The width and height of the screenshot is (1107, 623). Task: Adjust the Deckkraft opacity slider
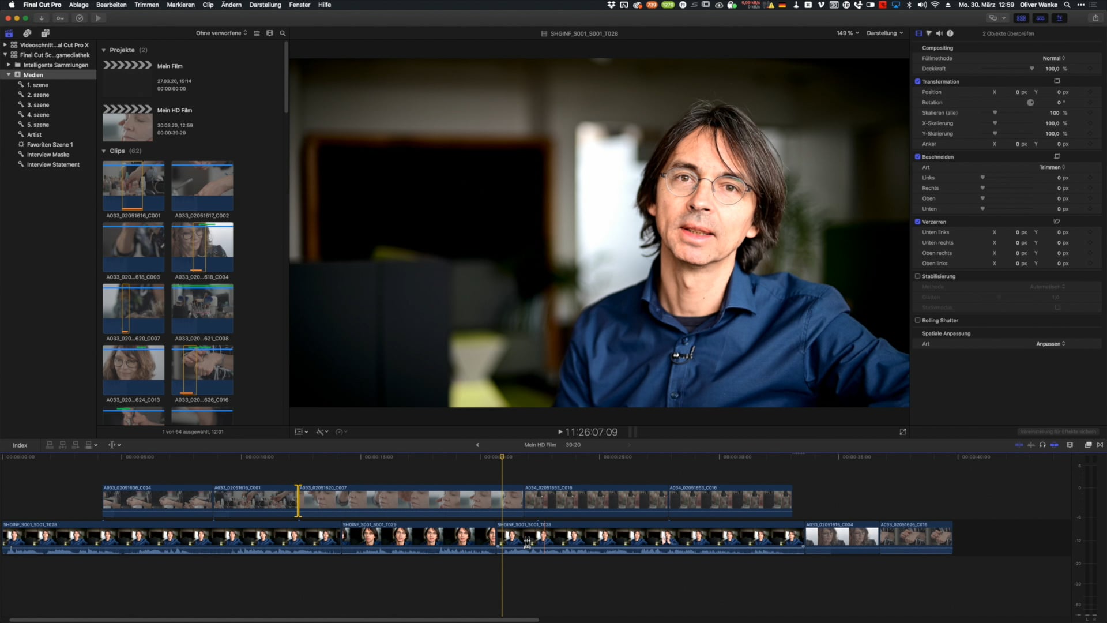point(1031,69)
